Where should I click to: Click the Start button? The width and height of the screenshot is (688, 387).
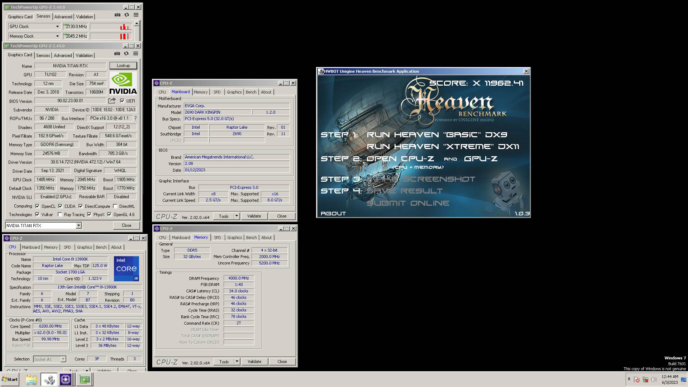click(10, 379)
